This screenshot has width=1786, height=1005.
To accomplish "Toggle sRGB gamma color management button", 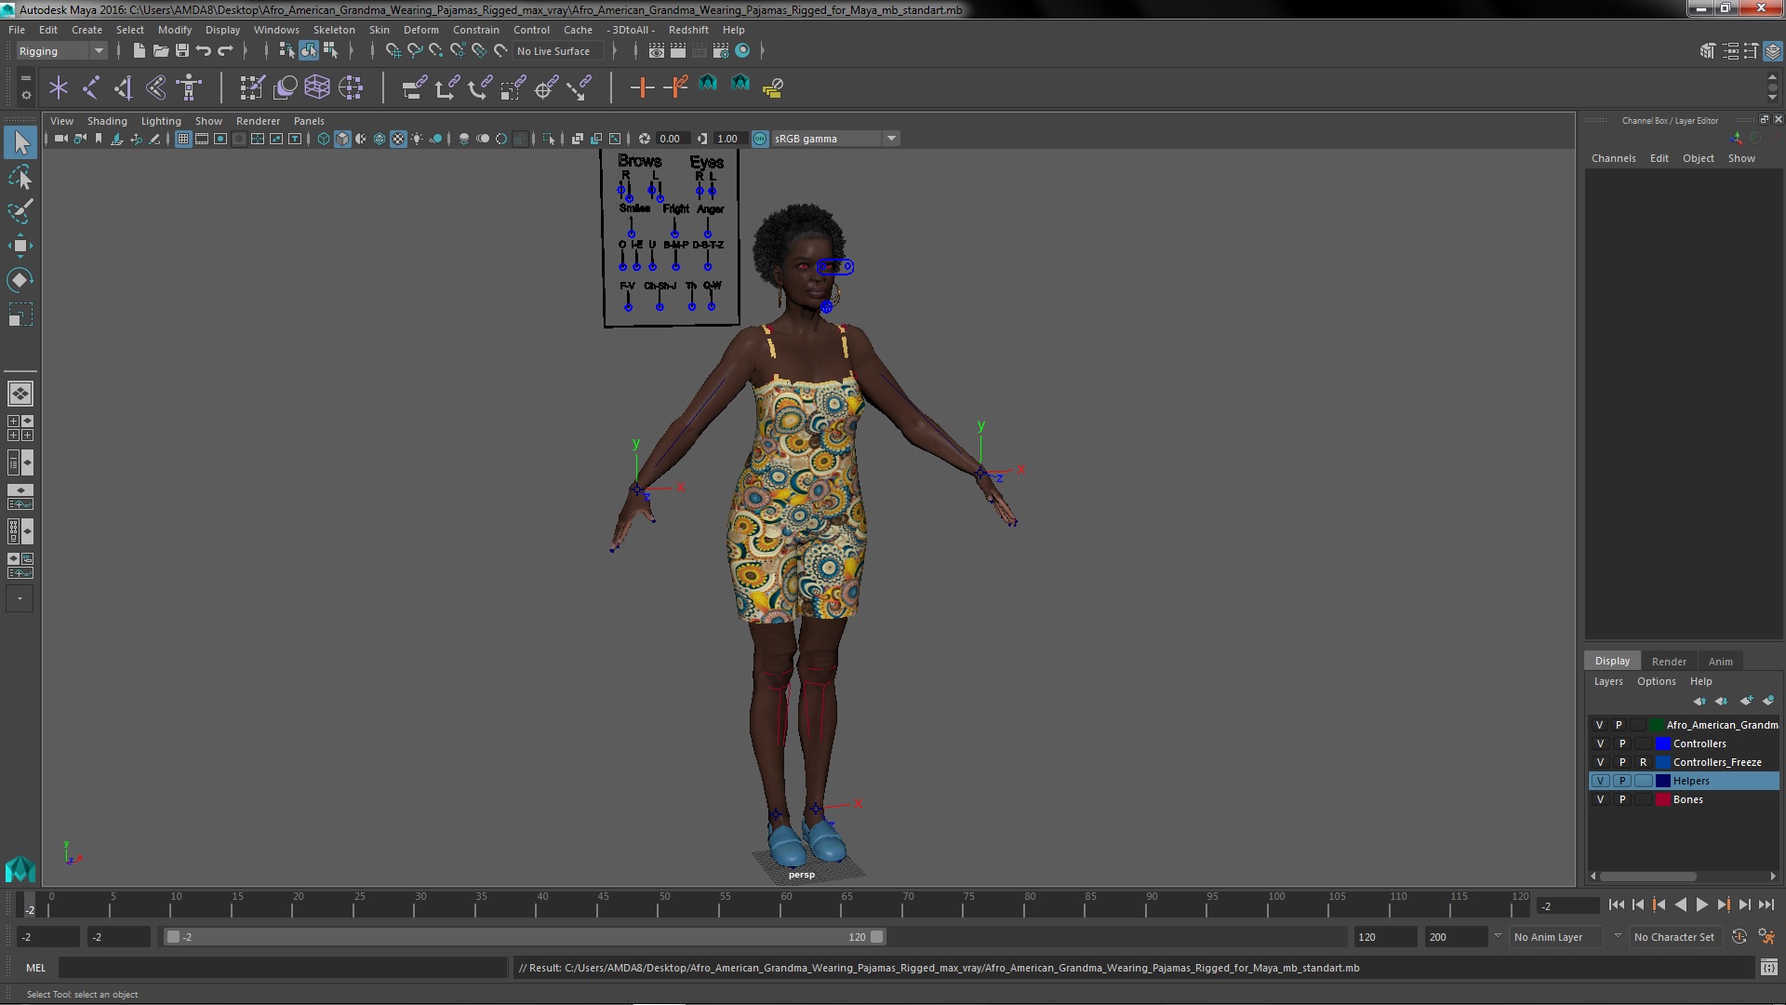I will (760, 139).
